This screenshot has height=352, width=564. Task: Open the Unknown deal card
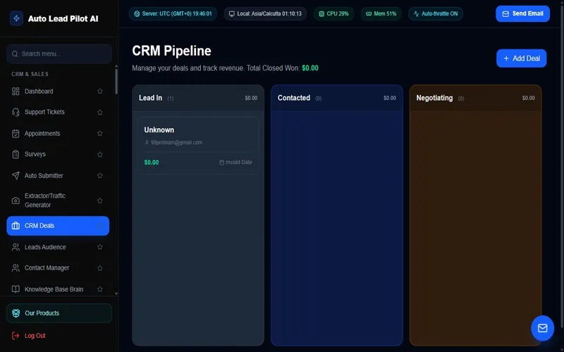198,146
